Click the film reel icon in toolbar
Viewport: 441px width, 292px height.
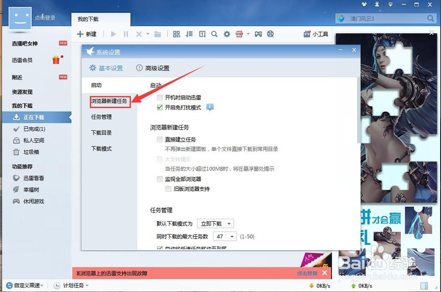[270, 34]
